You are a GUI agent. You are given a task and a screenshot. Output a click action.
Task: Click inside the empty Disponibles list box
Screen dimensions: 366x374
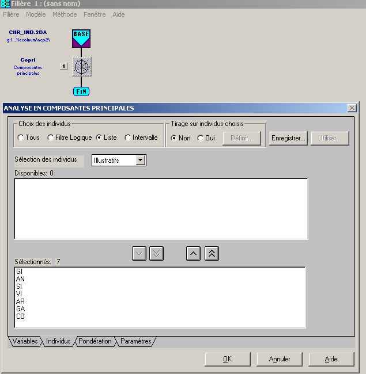161,209
